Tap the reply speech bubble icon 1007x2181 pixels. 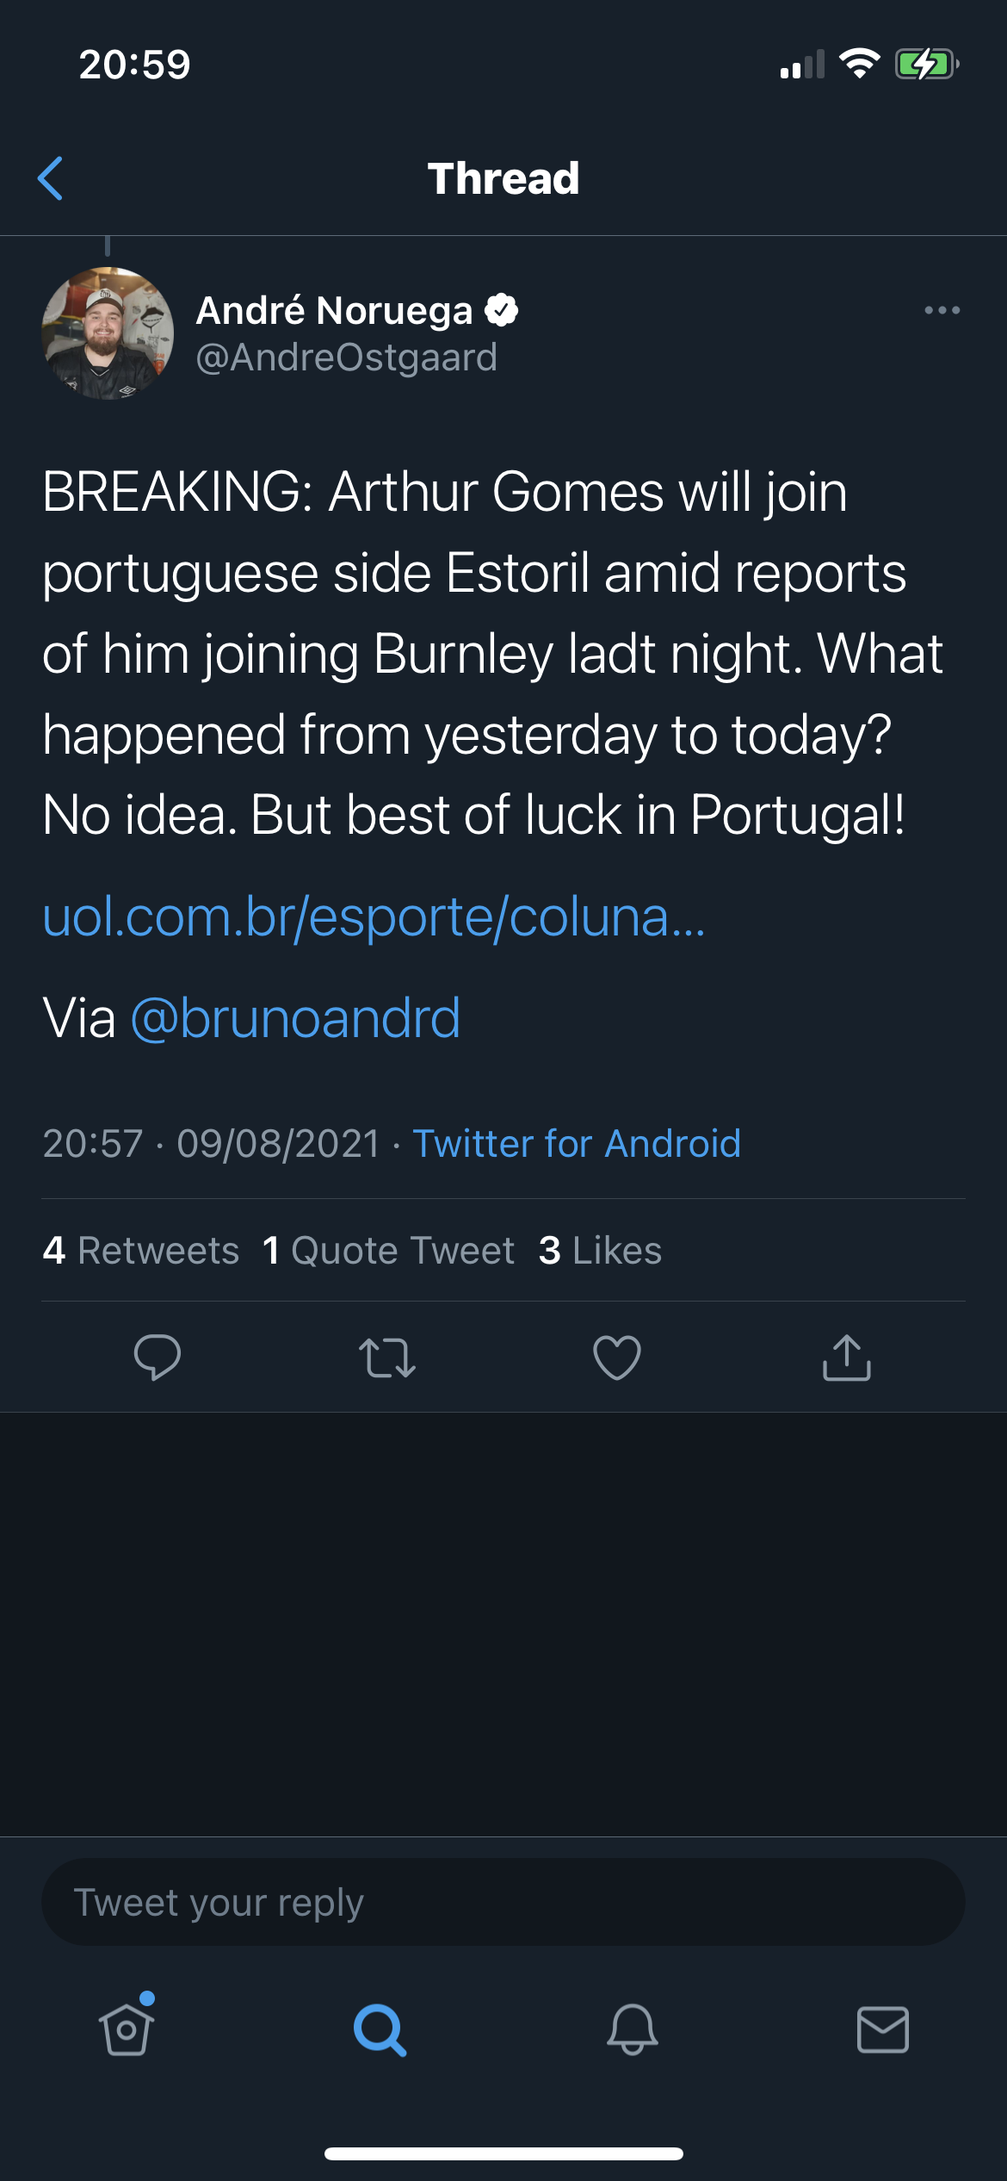(158, 1358)
